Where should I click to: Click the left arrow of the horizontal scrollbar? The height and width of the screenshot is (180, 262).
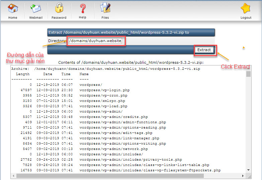[14, 176]
